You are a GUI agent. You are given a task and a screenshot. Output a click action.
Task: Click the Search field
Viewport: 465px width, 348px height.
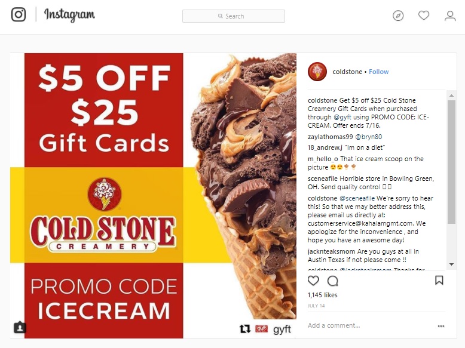point(234,16)
